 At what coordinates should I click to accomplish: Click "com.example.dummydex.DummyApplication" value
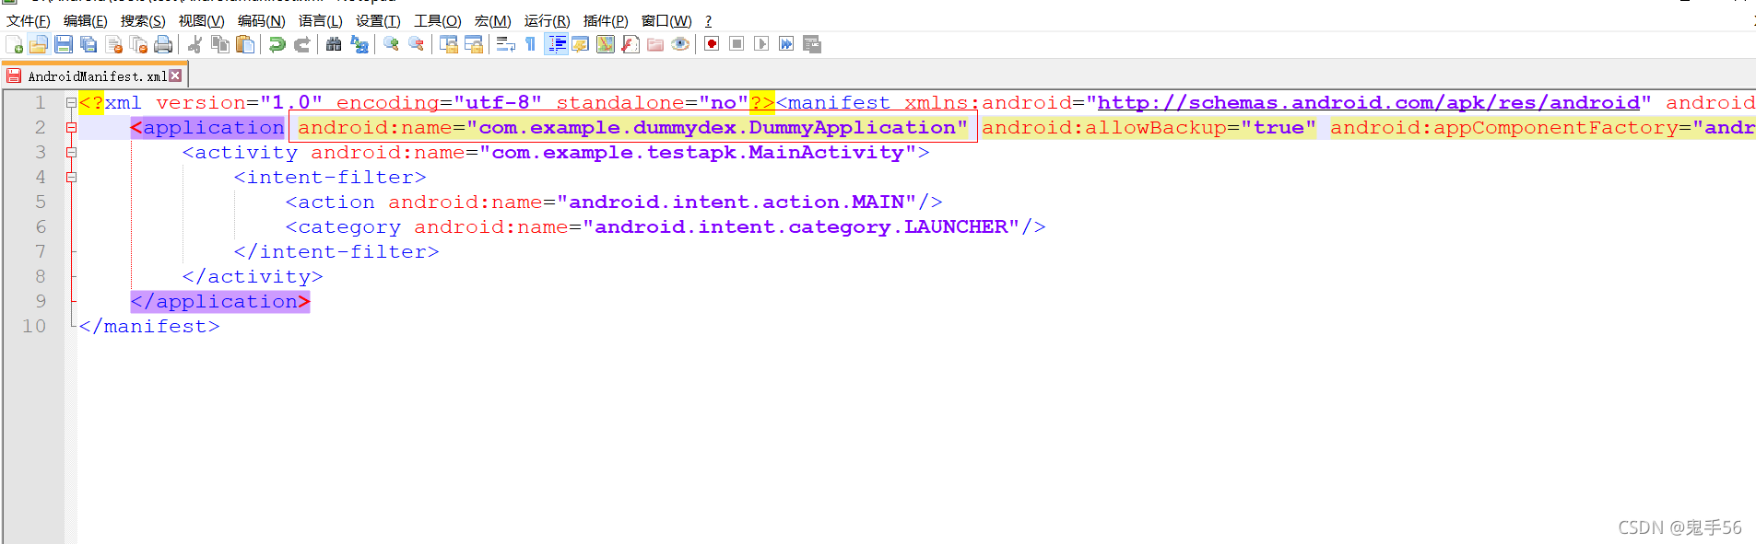click(x=717, y=128)
